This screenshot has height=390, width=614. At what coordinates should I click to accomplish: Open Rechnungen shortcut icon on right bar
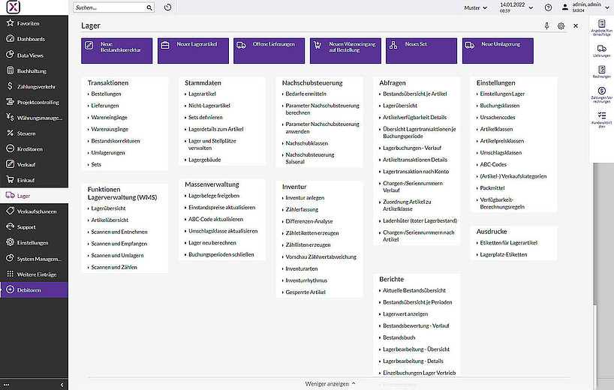(602, 70)
